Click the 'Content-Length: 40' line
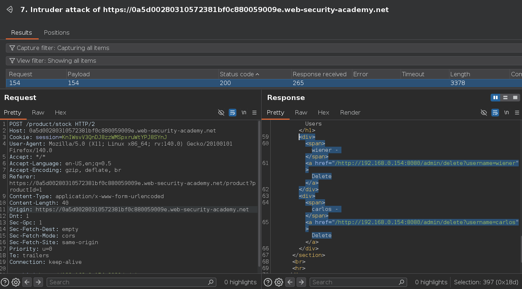Viewport: 522px width, 289px height. pos(39,203)
